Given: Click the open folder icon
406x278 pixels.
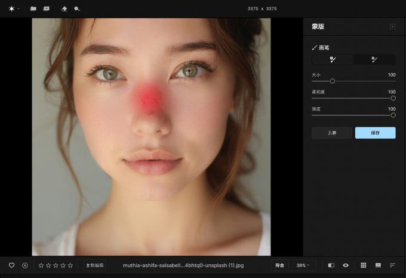Looking at the screenshot, I should coord(33,9).
